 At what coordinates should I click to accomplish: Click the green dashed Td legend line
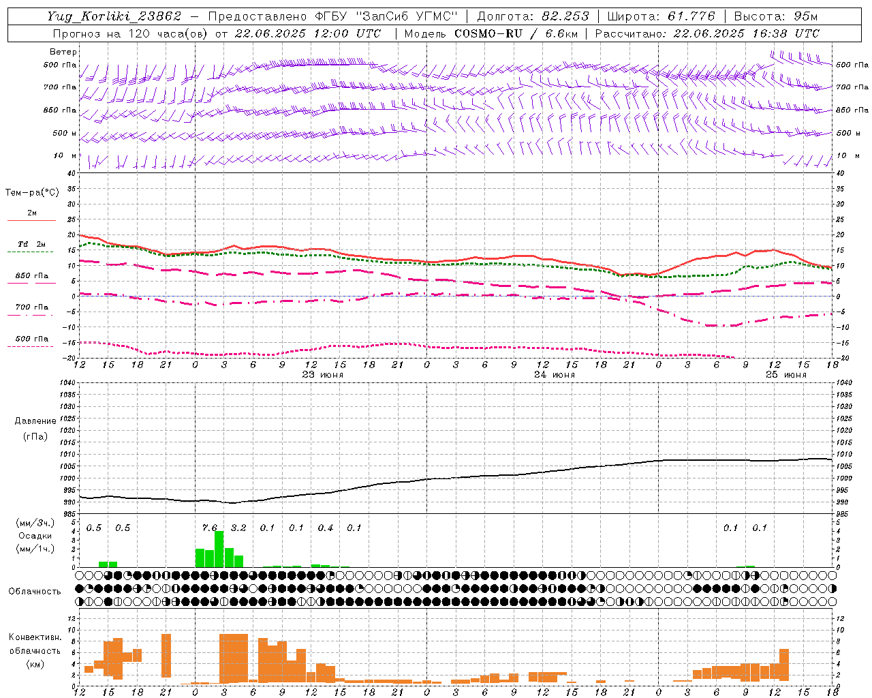(30, 252)
